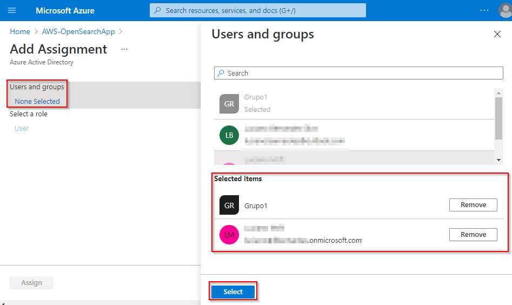Open the top bar ellipsis overflow menu
The width and height of the screenshot is (512, 305).
pyautogui.click(x=484, y=10)
